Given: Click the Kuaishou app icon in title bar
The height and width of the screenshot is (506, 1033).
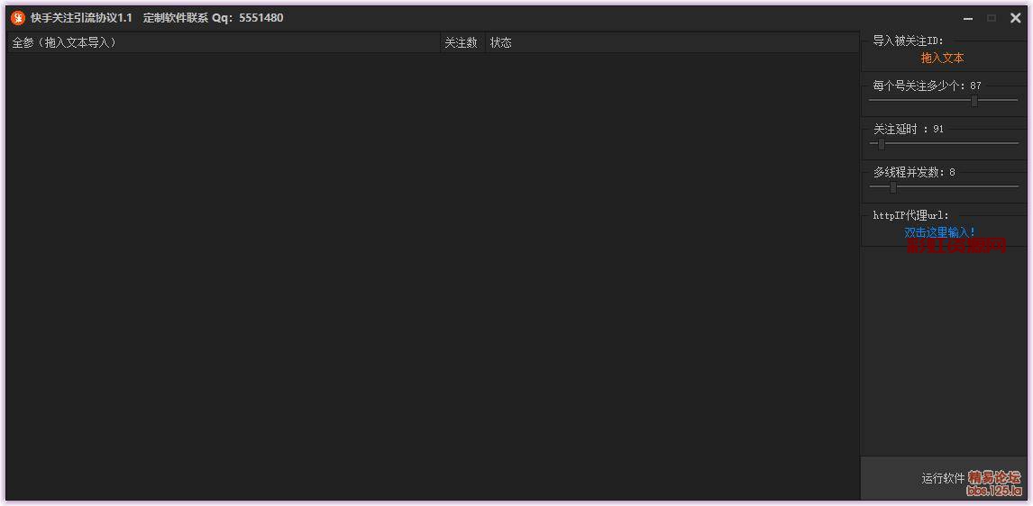Looking at the screenshot, I should (x=18, y=18).
